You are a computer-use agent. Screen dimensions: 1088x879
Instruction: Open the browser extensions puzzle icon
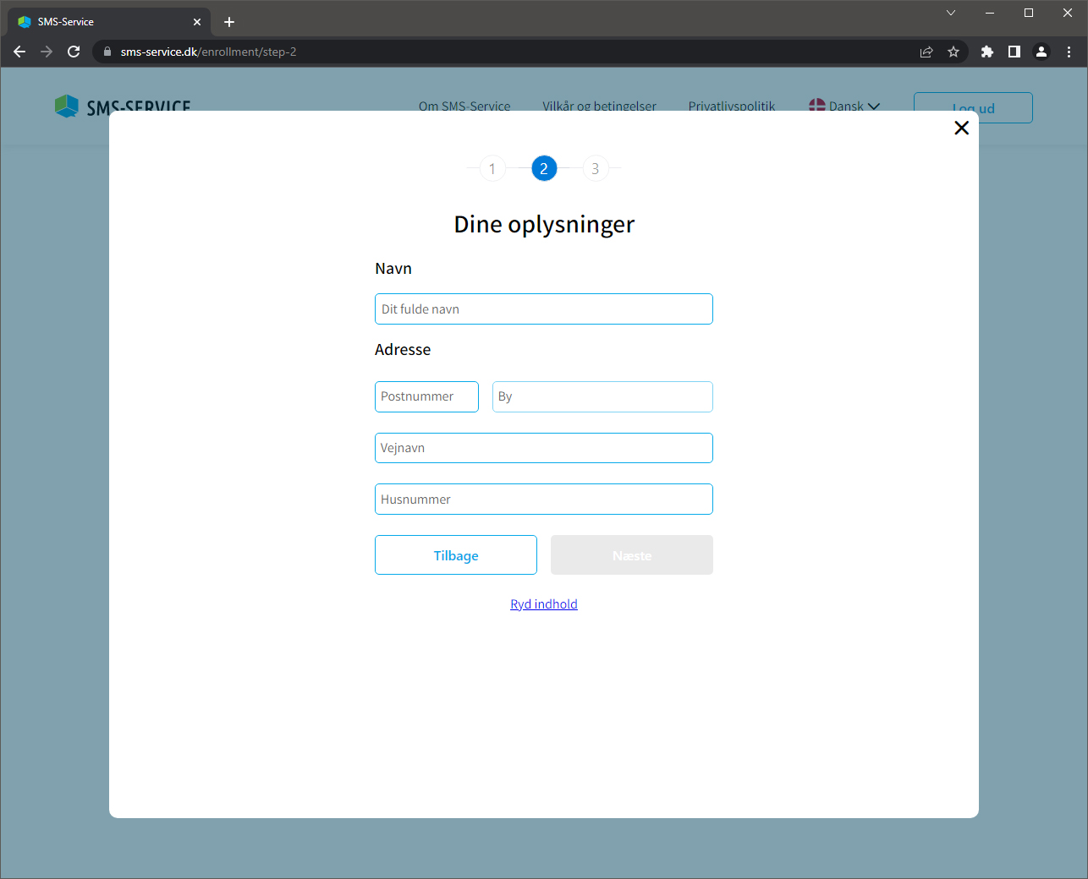(x=986, y=52)
